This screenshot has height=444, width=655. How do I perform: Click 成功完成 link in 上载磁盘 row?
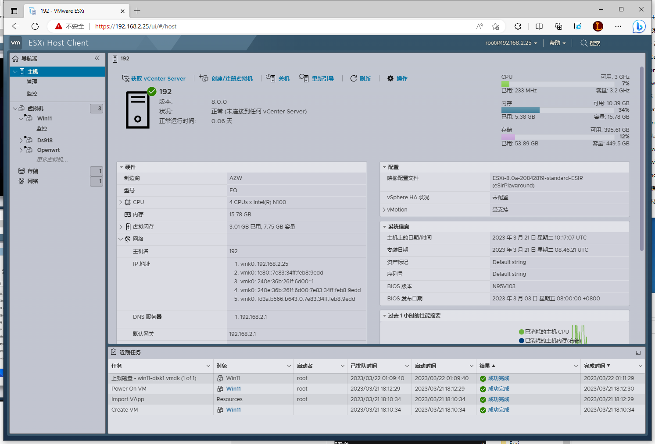point(499,378)
